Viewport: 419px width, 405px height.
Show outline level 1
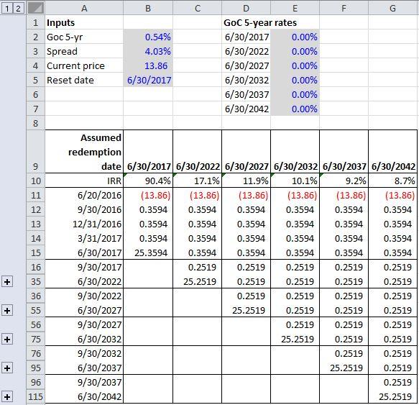tap(7, 9)
